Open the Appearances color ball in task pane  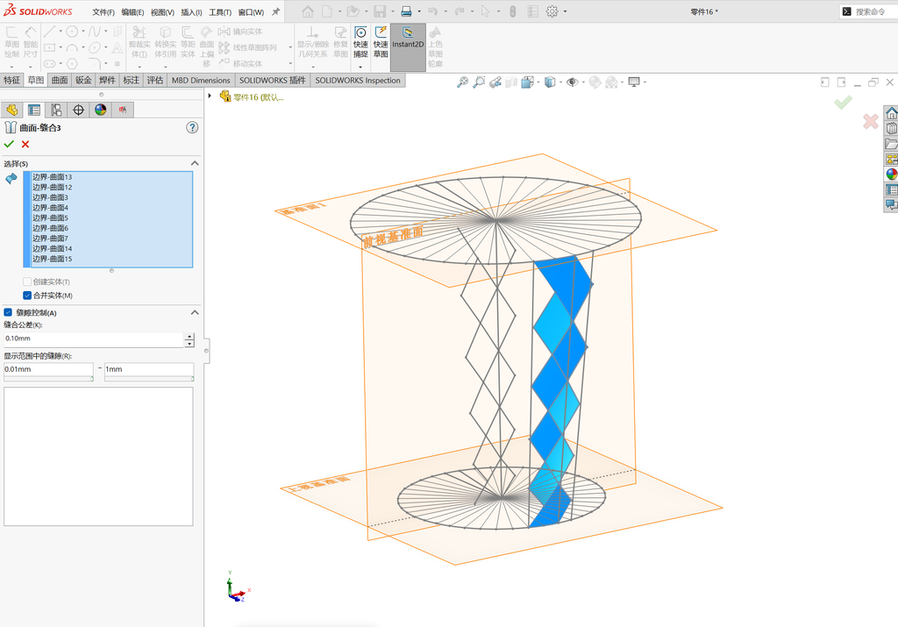[892, 175]
